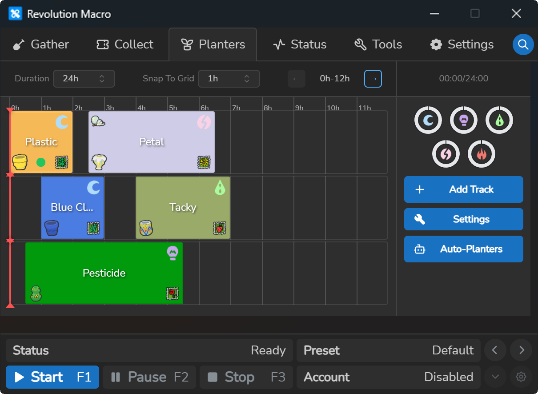Image resolution: width=538 pixels, height=394 pixels.
Task: Select the Pesticide planter block
Action: (x=104, y=273)
